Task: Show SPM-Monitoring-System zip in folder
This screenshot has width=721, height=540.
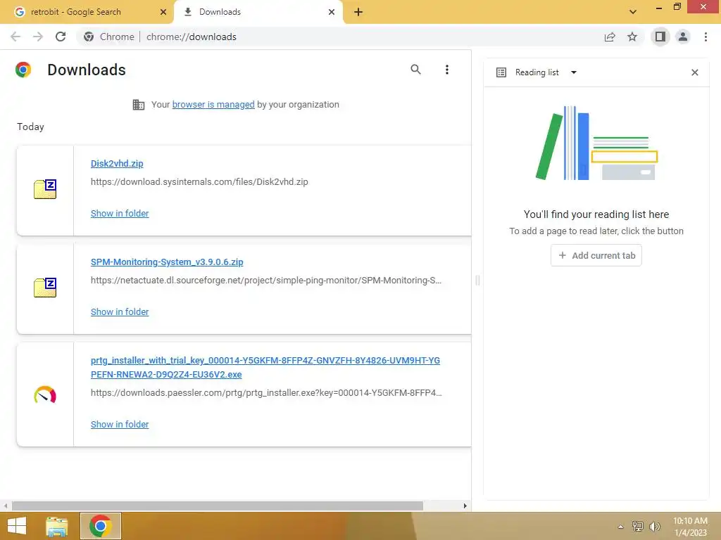Action: tap(120, 311)
